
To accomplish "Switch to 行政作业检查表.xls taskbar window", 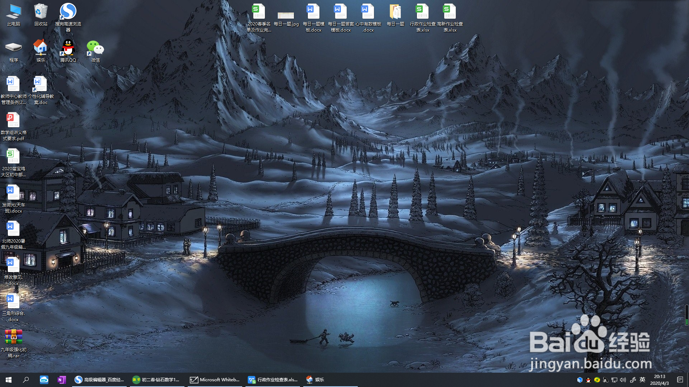I will [x=273, y=379].
